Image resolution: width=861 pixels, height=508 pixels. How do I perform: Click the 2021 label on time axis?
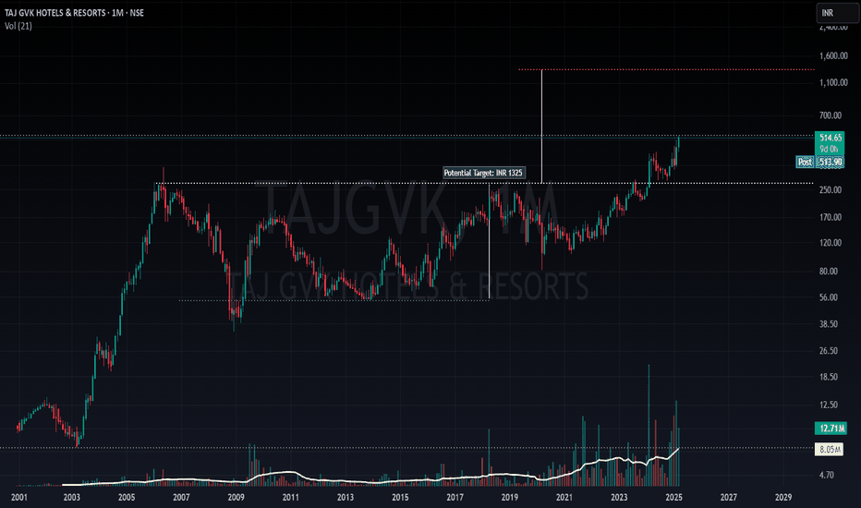click(x=564, y=497)
